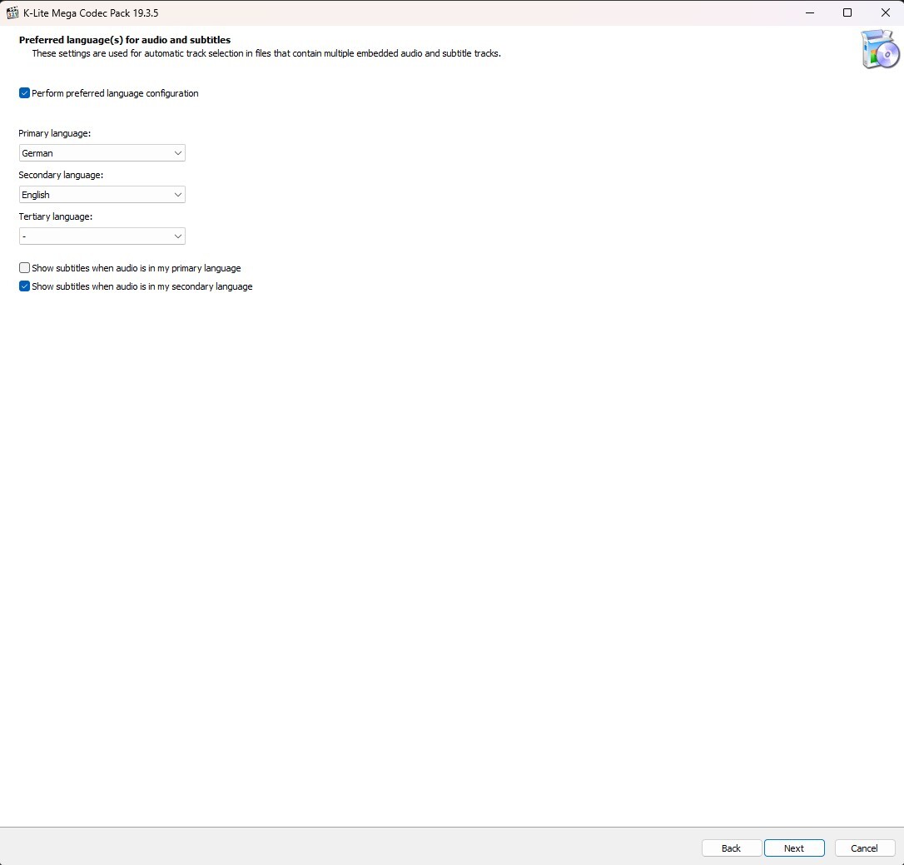
Task: Open the empty Tertiary language dropdown
Action: (102, 236)
